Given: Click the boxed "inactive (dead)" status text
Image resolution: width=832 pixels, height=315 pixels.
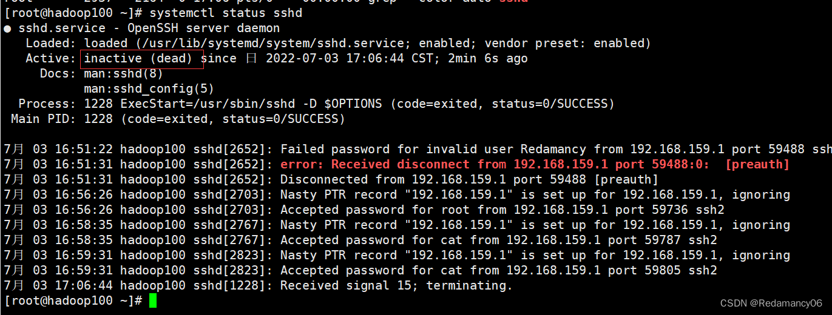Looking at the screenshot, I should coord(138,59).
